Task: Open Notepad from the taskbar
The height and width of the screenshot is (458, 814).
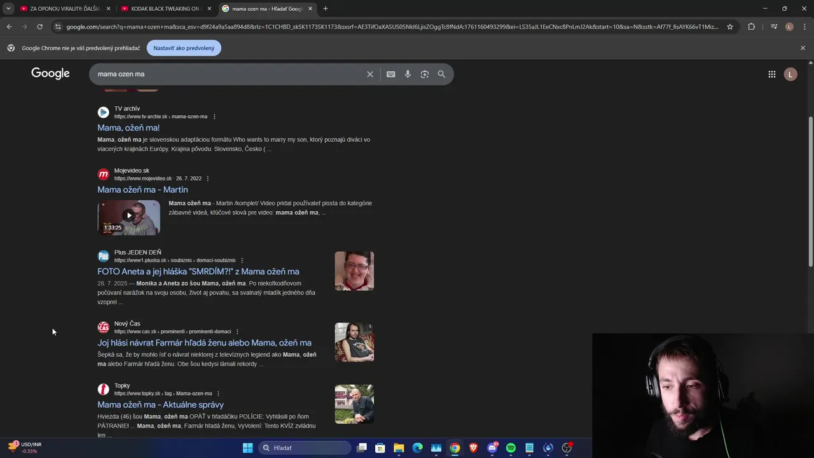Action: [529, 448]
